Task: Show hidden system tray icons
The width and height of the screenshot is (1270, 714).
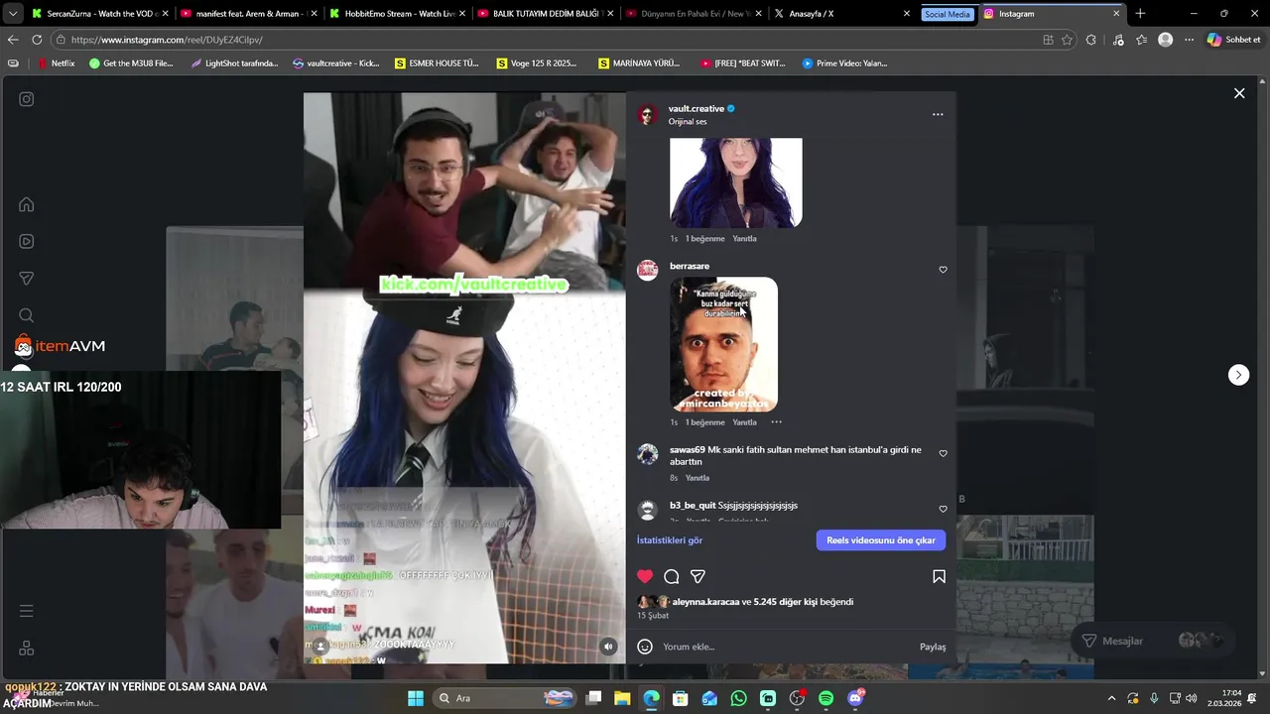Action: [1111, 698]
